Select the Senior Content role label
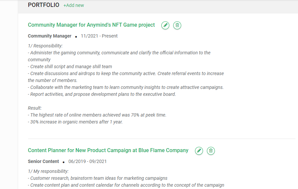This screenshot has height=189, width=298. pos(44,161)
